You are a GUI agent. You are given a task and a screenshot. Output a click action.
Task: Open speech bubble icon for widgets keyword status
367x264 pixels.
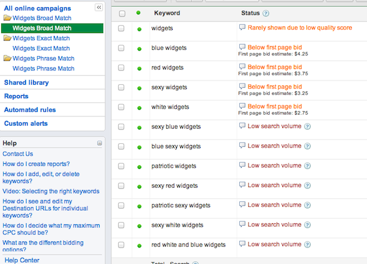tap(242, 27)
